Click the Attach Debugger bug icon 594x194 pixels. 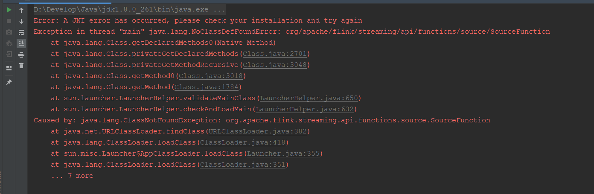point(9,43)
